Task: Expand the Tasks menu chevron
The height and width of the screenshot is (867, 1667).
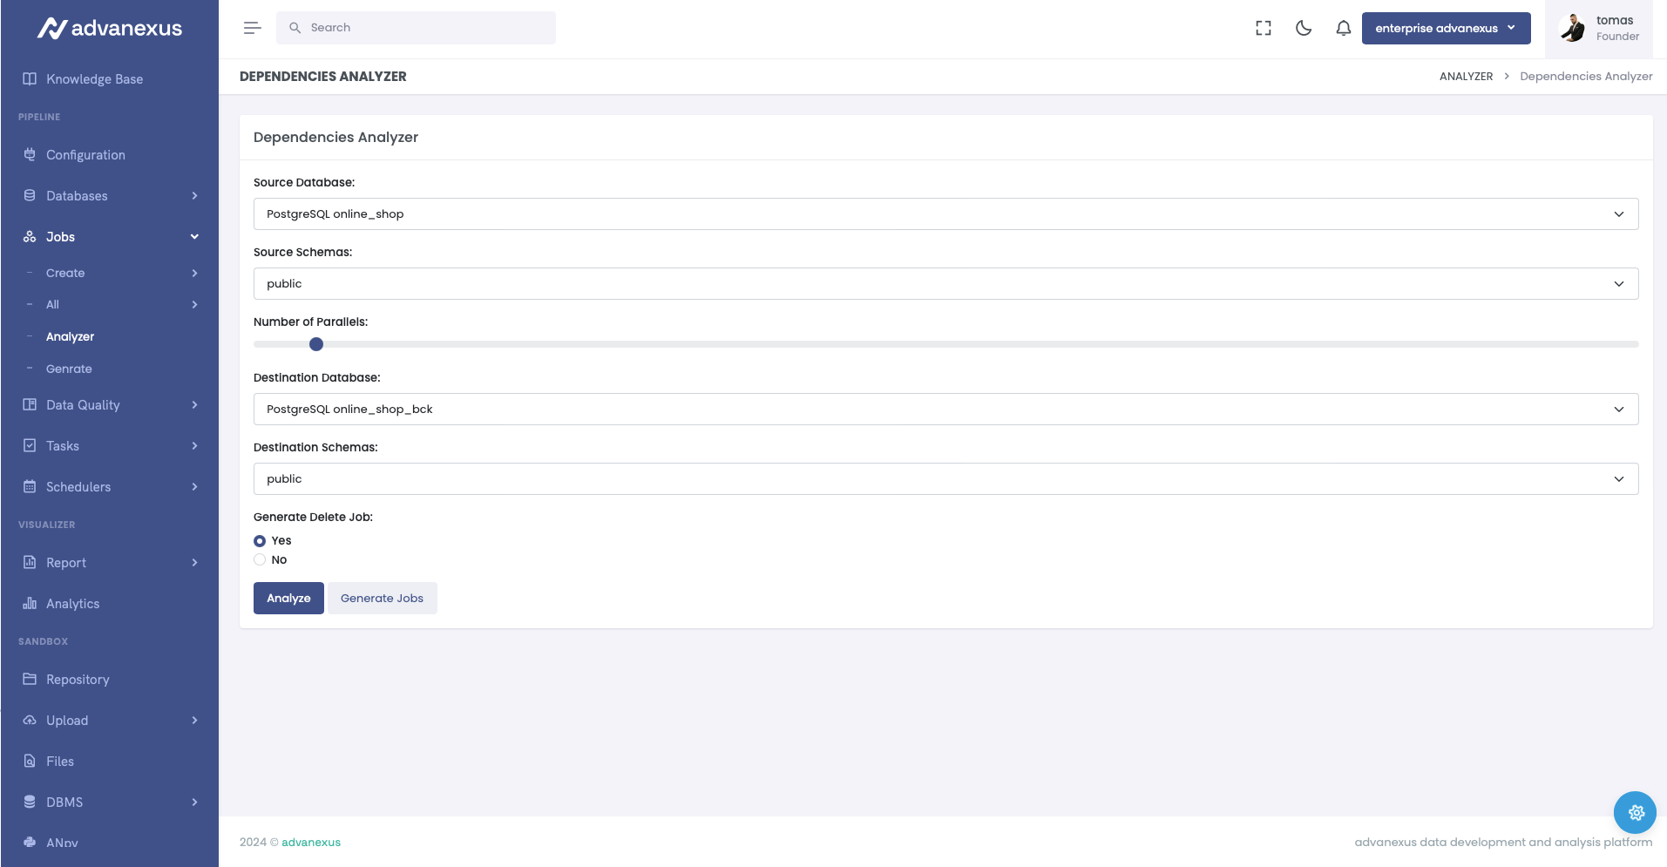Action: (194, 446)
